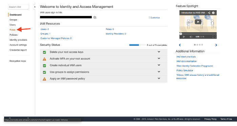Screen dimensions: 237x126
Task: Open Credential report in the sidebar
Action: pyautogui.click(x=18, y=50)
